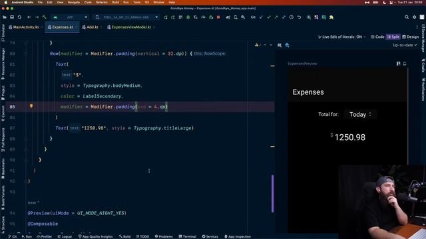
Task: Open Build tool window
Action: pyautogui.click(x=124, y=236)
